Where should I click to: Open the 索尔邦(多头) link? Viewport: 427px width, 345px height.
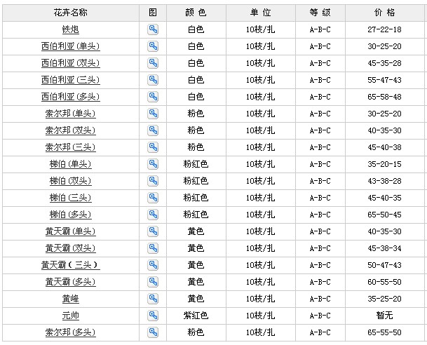point(71,332)
